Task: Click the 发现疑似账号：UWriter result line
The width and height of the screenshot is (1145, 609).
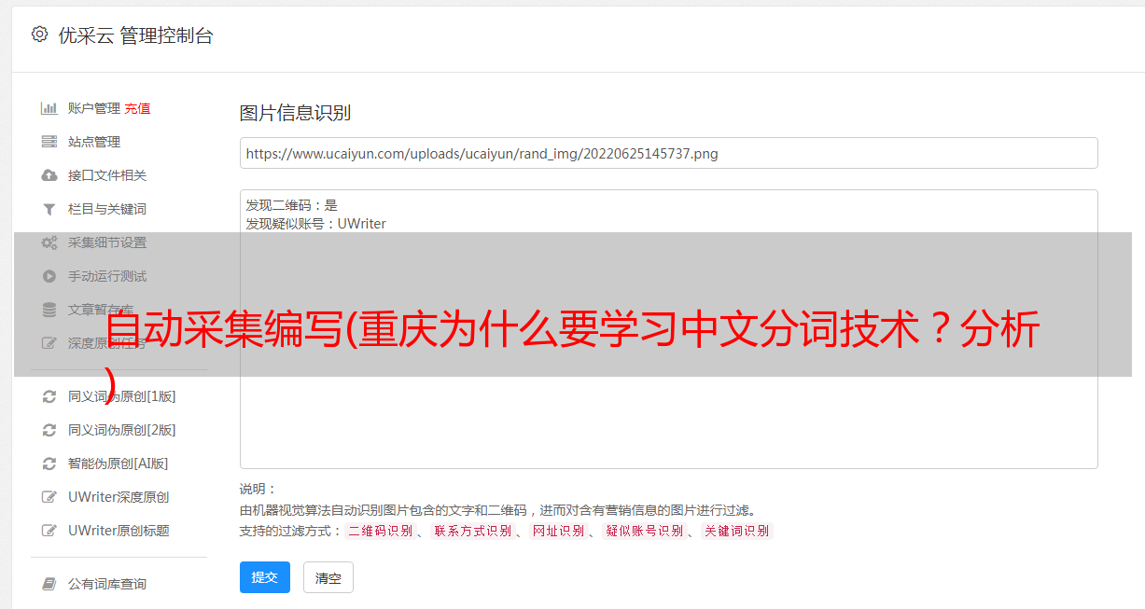Action: [x=316, y=224]
